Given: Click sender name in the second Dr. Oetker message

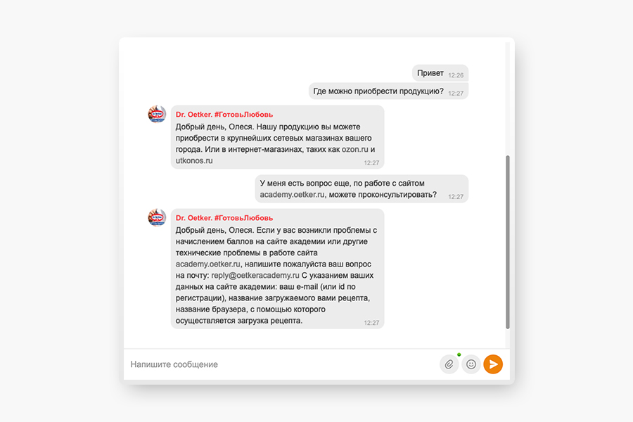Looking at the screenshot, I should [x=224, y=218].
